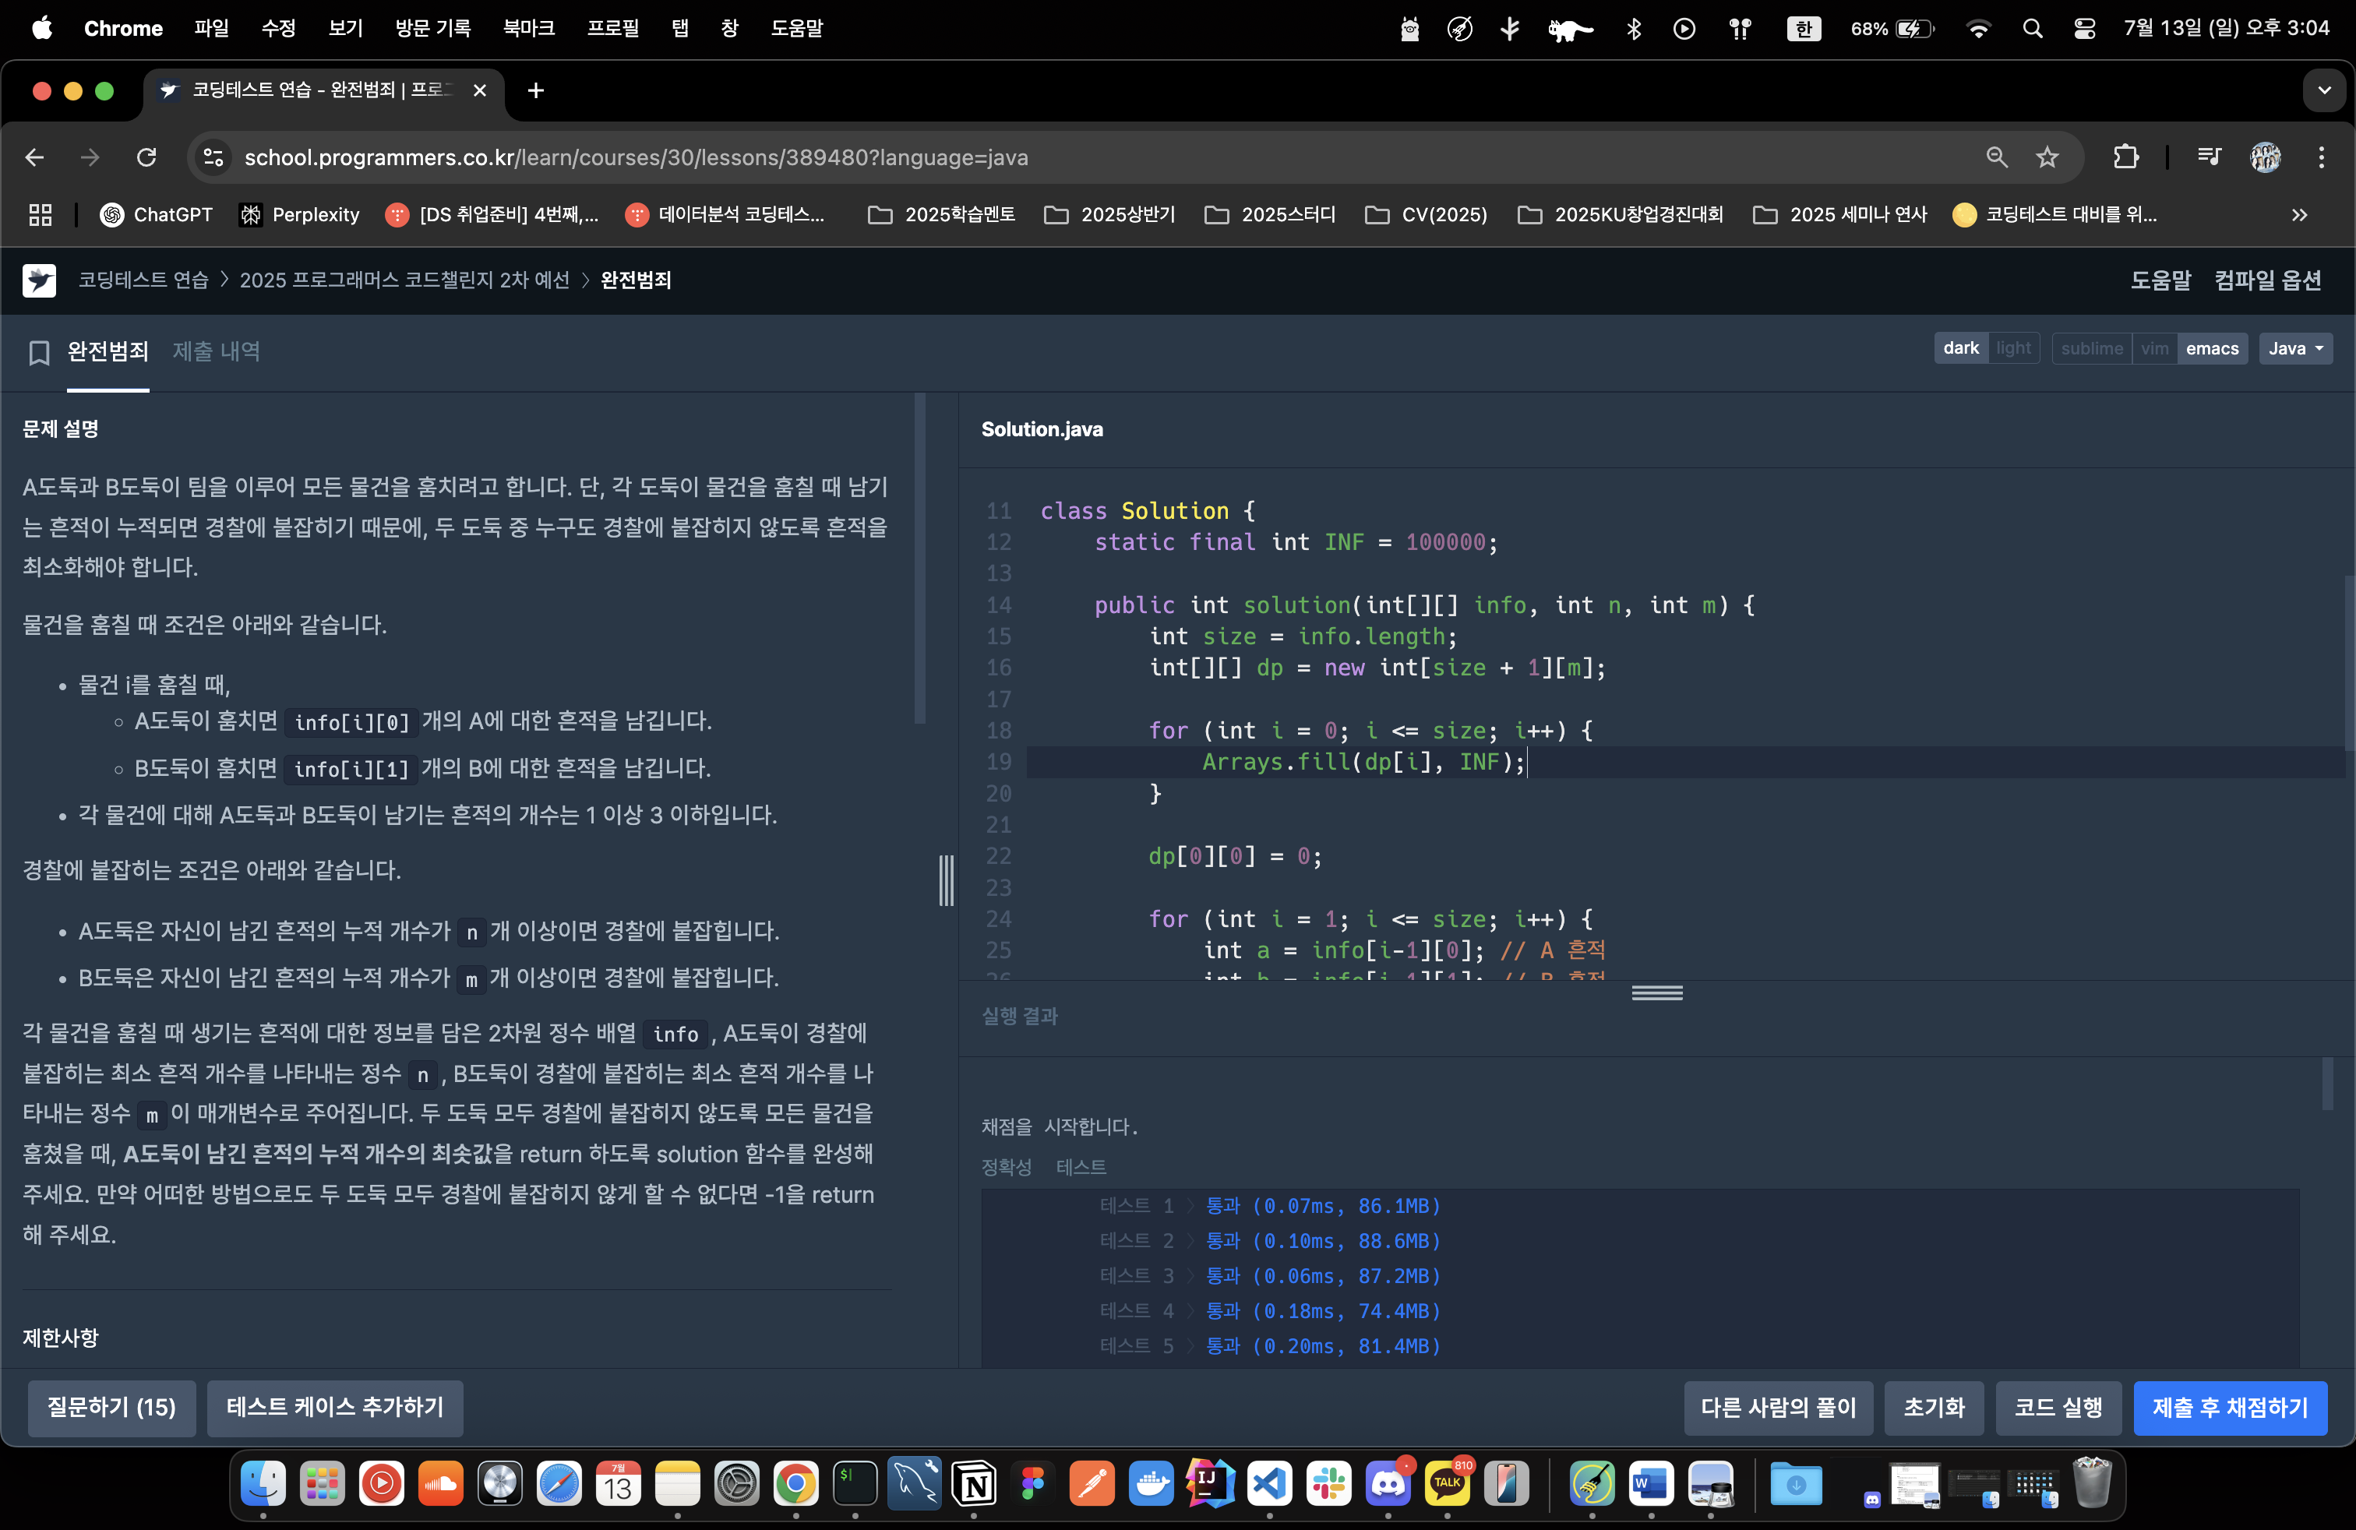Open Notion from the dock
This screenshot has height=1530, width=2356.
point(974,1483)
